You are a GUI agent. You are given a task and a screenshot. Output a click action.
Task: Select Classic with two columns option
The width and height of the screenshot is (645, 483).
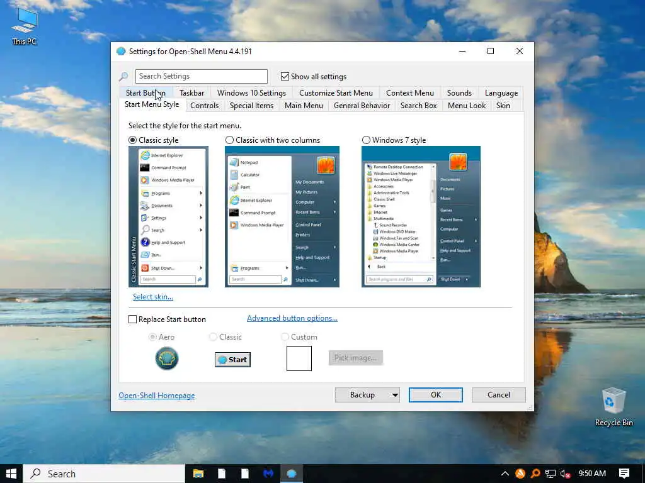coord(229,140)
